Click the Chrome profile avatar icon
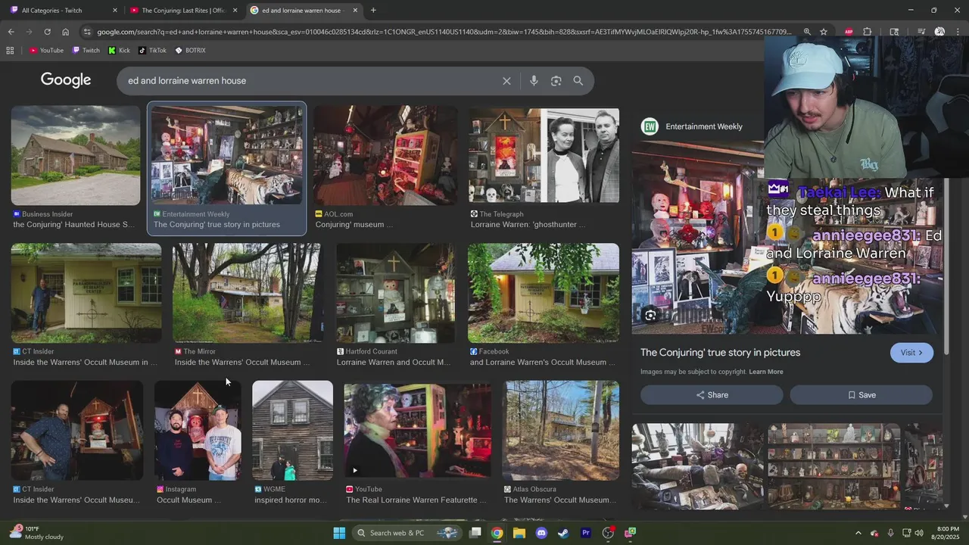The image size is (969, 545). pyautogui.click(x=939, y=32)
